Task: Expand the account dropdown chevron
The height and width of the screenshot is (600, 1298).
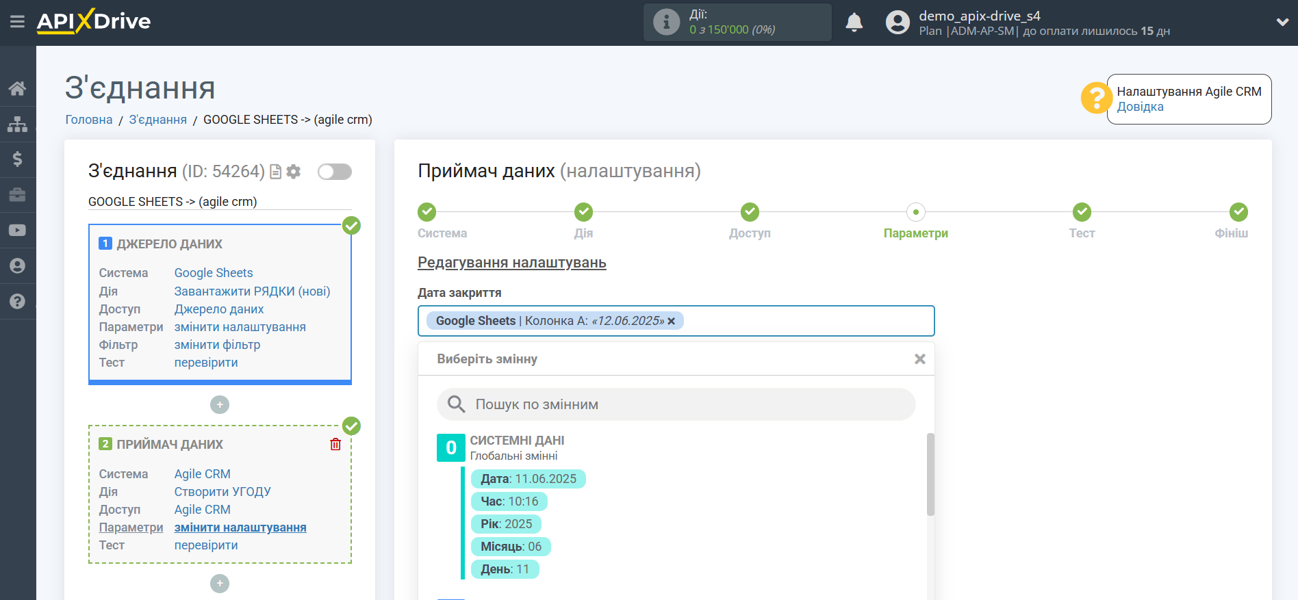Action: 1282,22
